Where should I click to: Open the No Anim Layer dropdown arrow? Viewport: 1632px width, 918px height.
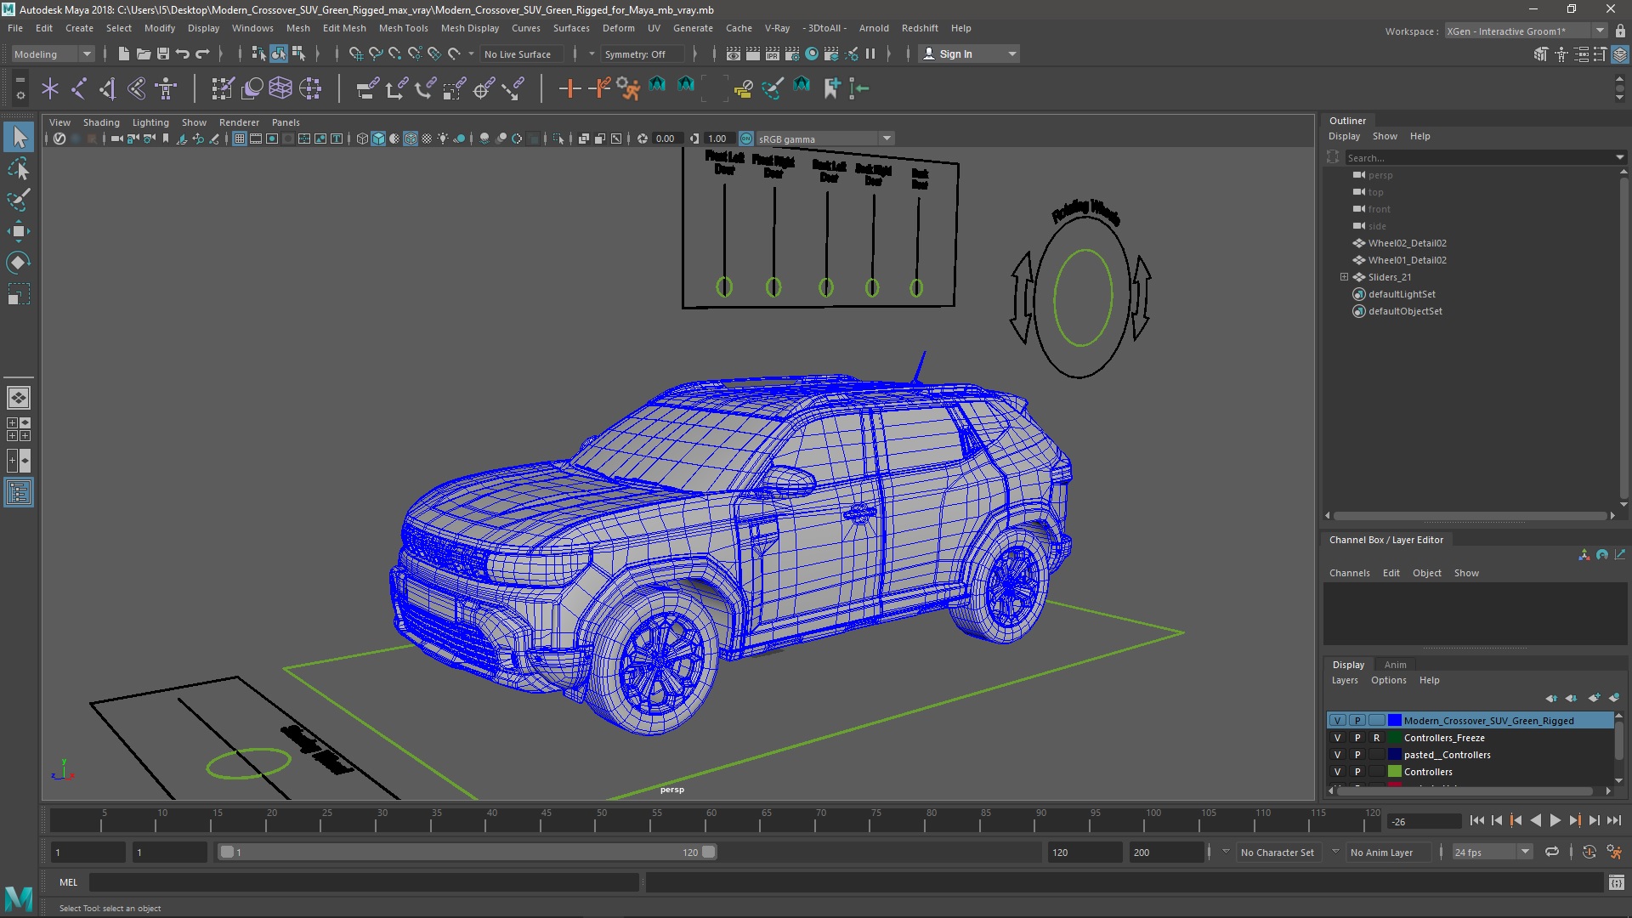(x=1335, y=852)
